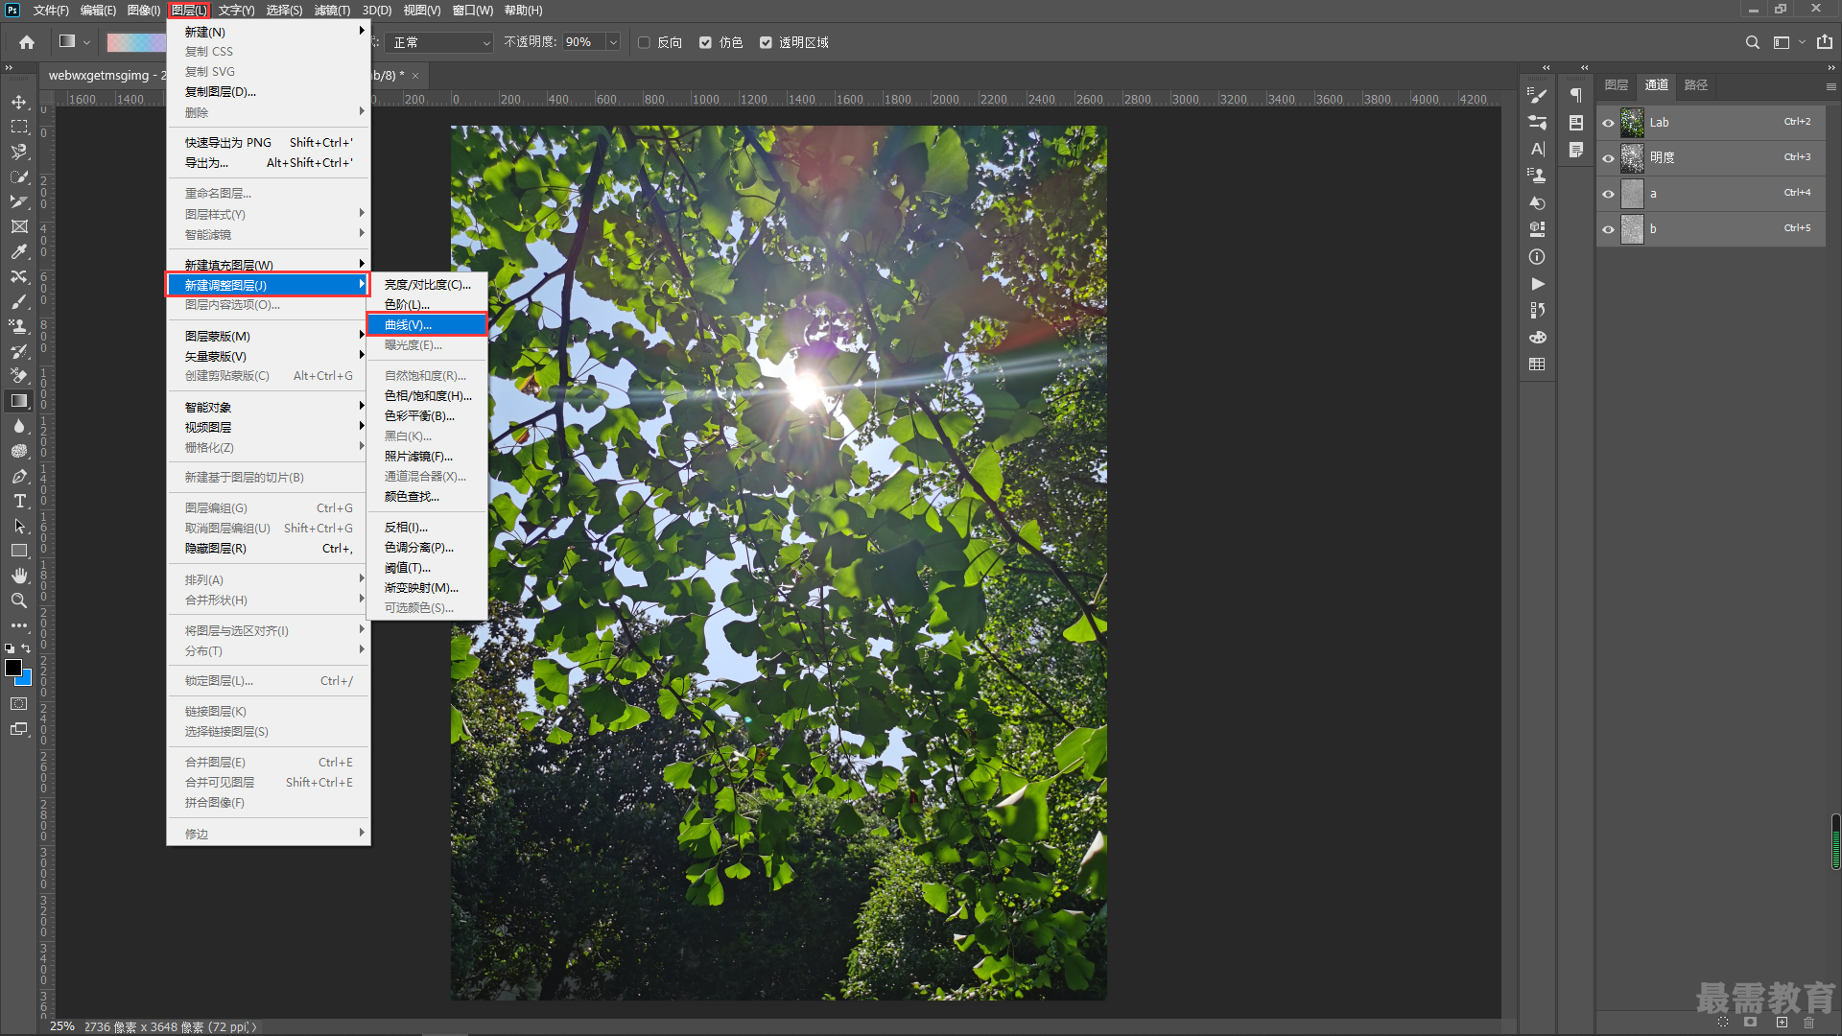The width and height of the screenshot is (1842, 1036).
Task: Select the Gradient tool
Action: 19,401
